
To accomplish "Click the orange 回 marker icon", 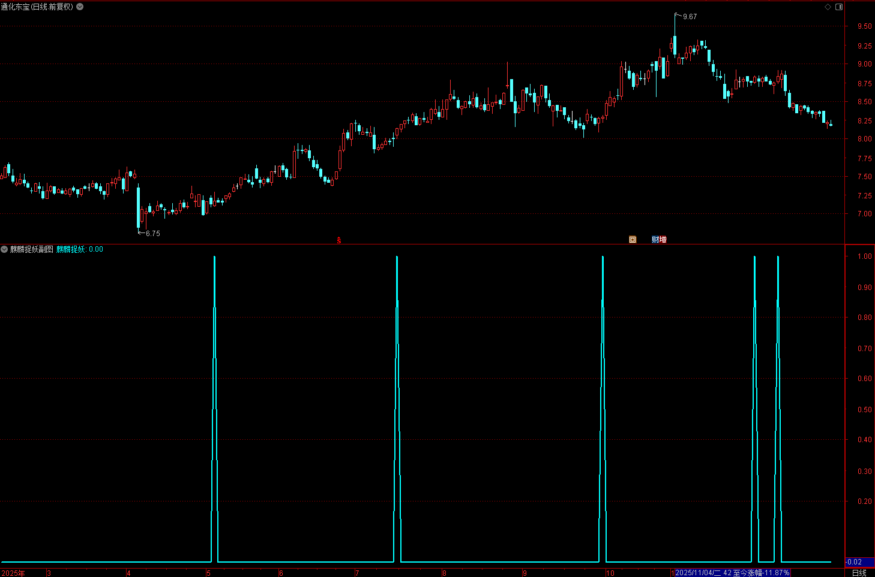I will [632, 240].
